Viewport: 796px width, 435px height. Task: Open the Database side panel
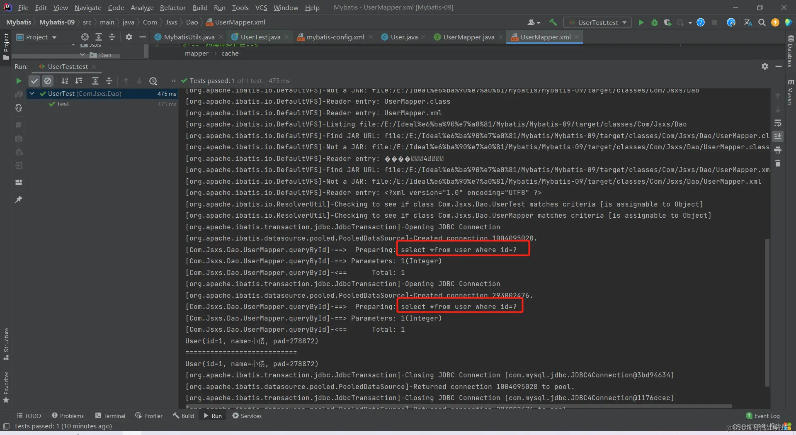[790, 51]
